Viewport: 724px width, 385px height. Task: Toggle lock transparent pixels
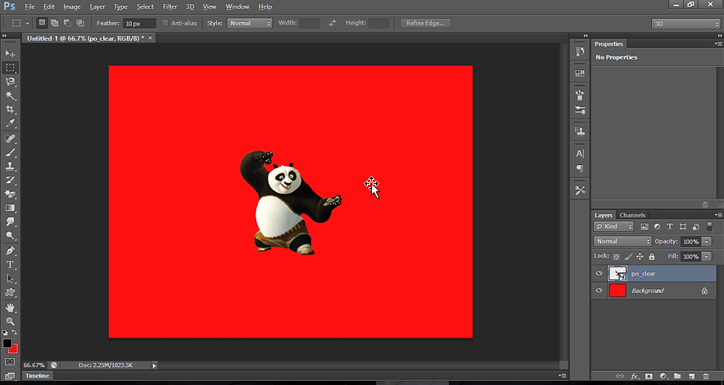[x=616, y=257]
